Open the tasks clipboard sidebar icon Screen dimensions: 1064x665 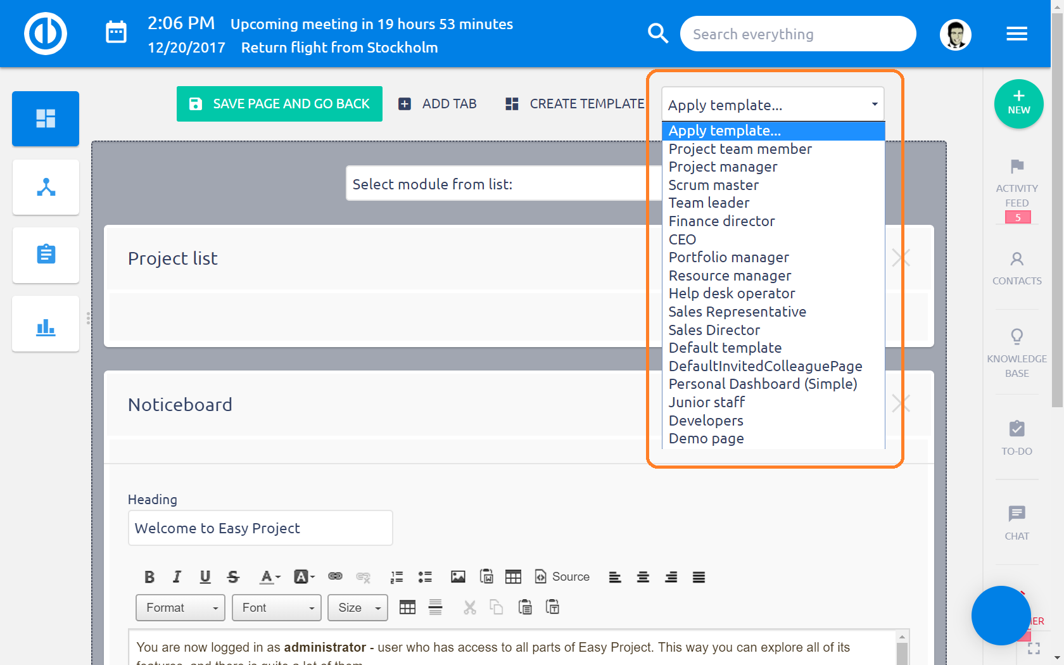[x=46, y=255]
